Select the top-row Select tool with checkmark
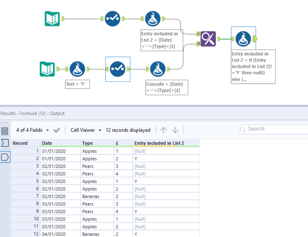Screen dimensions: 308x237 click(112, 19)
